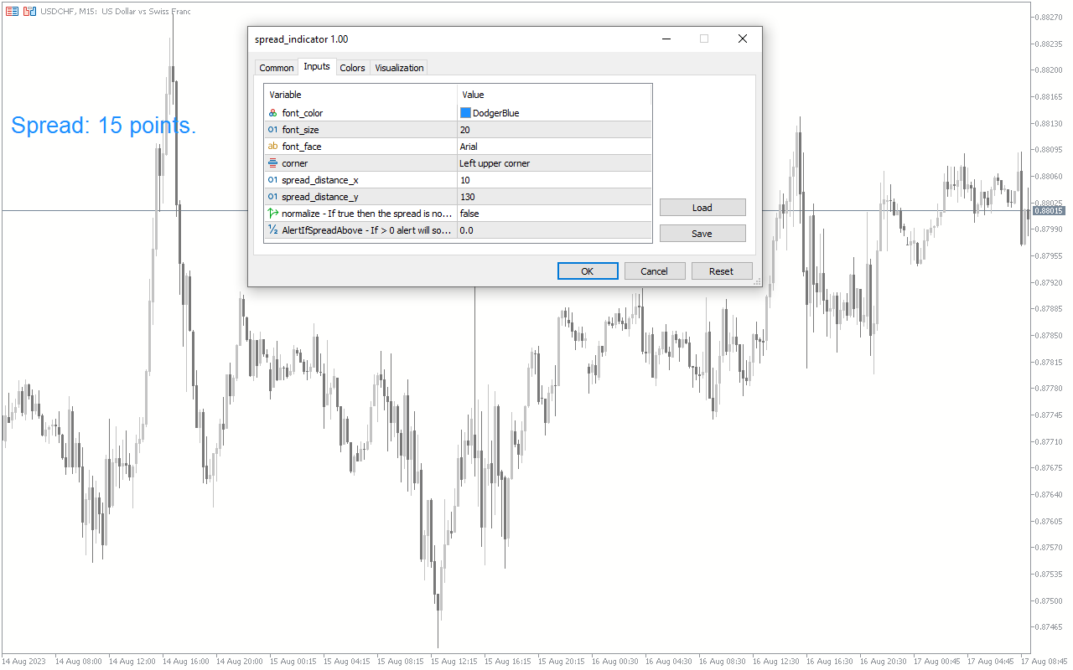
Task: Open the corner value Left upper corner
Action: pos(554,163)
